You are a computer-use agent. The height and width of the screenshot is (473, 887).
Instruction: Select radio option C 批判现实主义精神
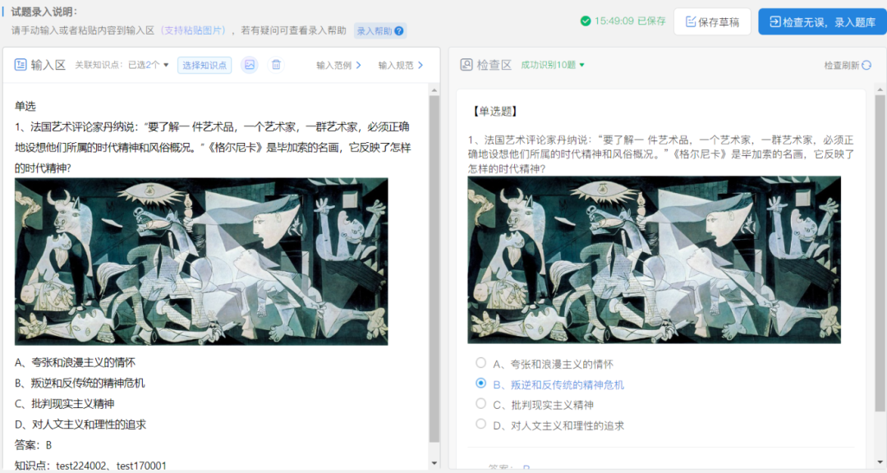pos(480,403)
